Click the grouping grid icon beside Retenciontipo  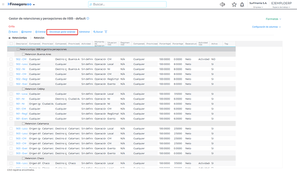click(x=9, y=38)
